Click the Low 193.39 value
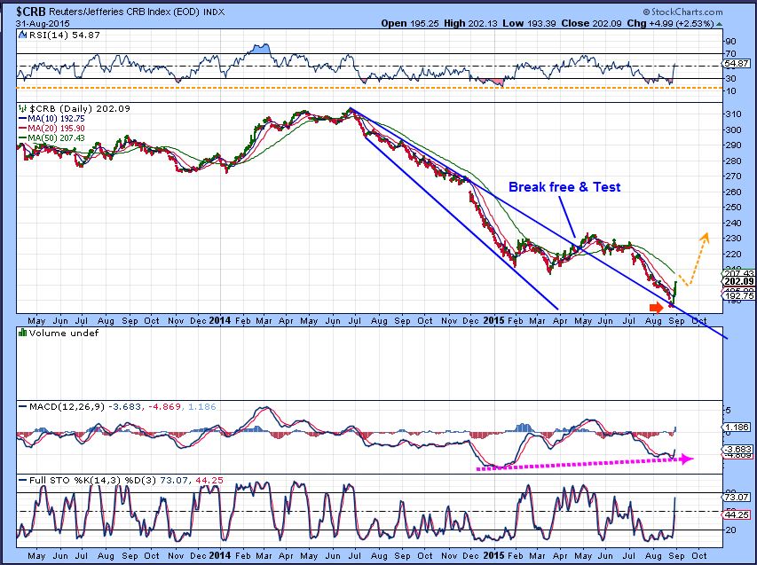The height and width of the screenshot is (565, 757). coord(529,24)
